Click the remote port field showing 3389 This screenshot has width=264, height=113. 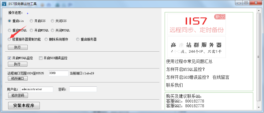[x=58, y=73]
